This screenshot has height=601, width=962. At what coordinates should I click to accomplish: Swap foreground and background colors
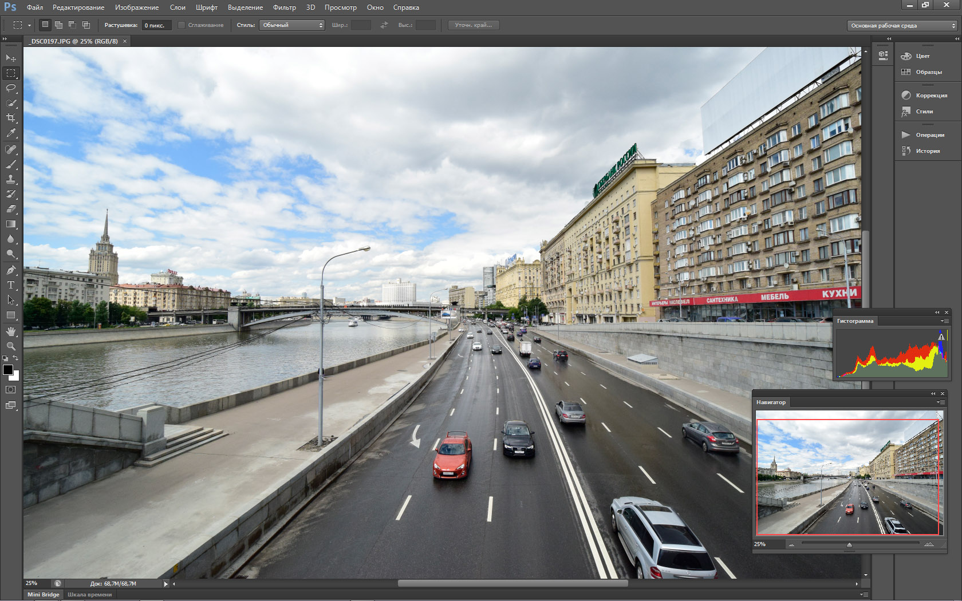click(16, 358)
